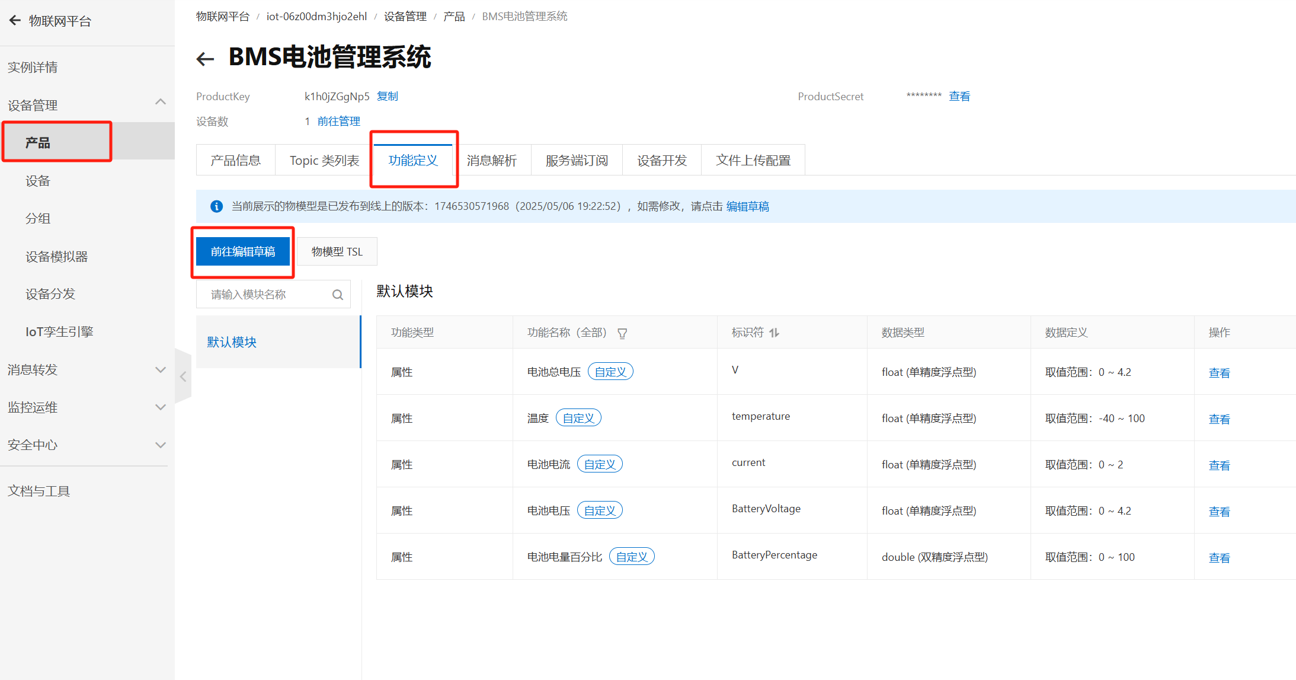Expand 消息转发 sidebar menu

tap(160, 369)
